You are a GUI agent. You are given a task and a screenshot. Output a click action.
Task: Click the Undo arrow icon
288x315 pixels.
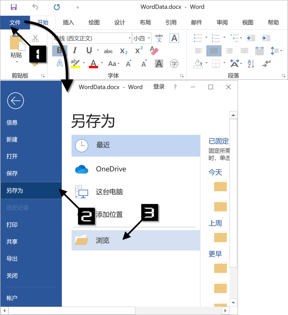[x=35, y=7]
